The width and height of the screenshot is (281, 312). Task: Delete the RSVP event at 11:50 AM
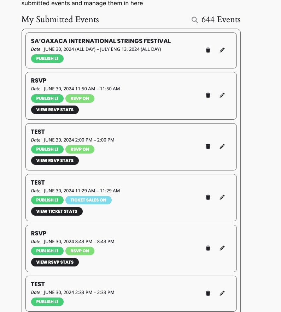point(208,95)
